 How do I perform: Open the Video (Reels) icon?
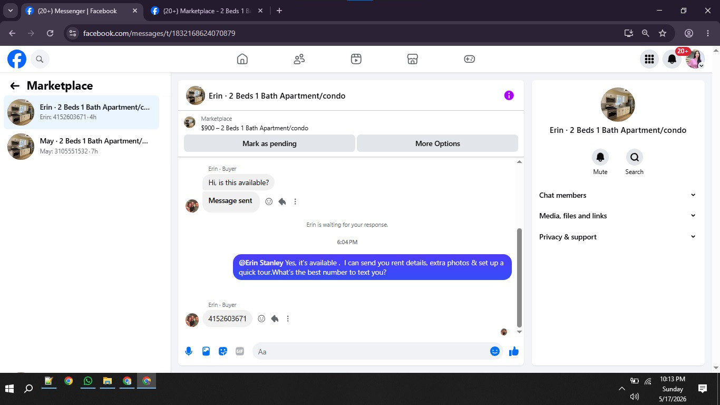(x=356, y=59)
